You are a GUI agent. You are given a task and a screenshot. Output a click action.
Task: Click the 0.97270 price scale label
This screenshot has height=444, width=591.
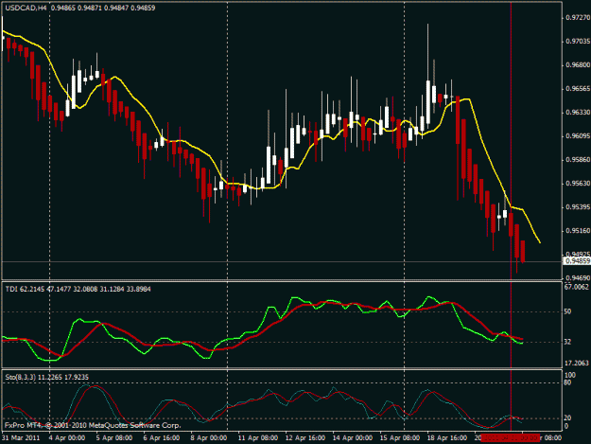(x=578, y=17)
